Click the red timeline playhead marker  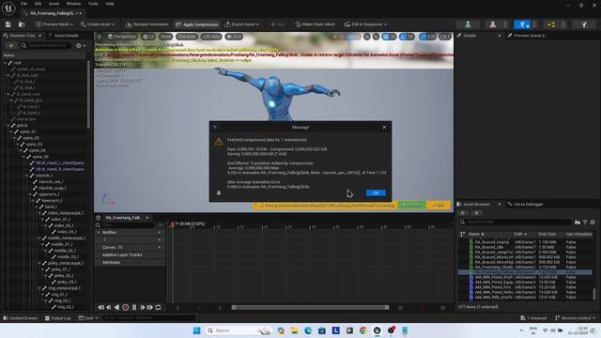(x=173, y=224)
